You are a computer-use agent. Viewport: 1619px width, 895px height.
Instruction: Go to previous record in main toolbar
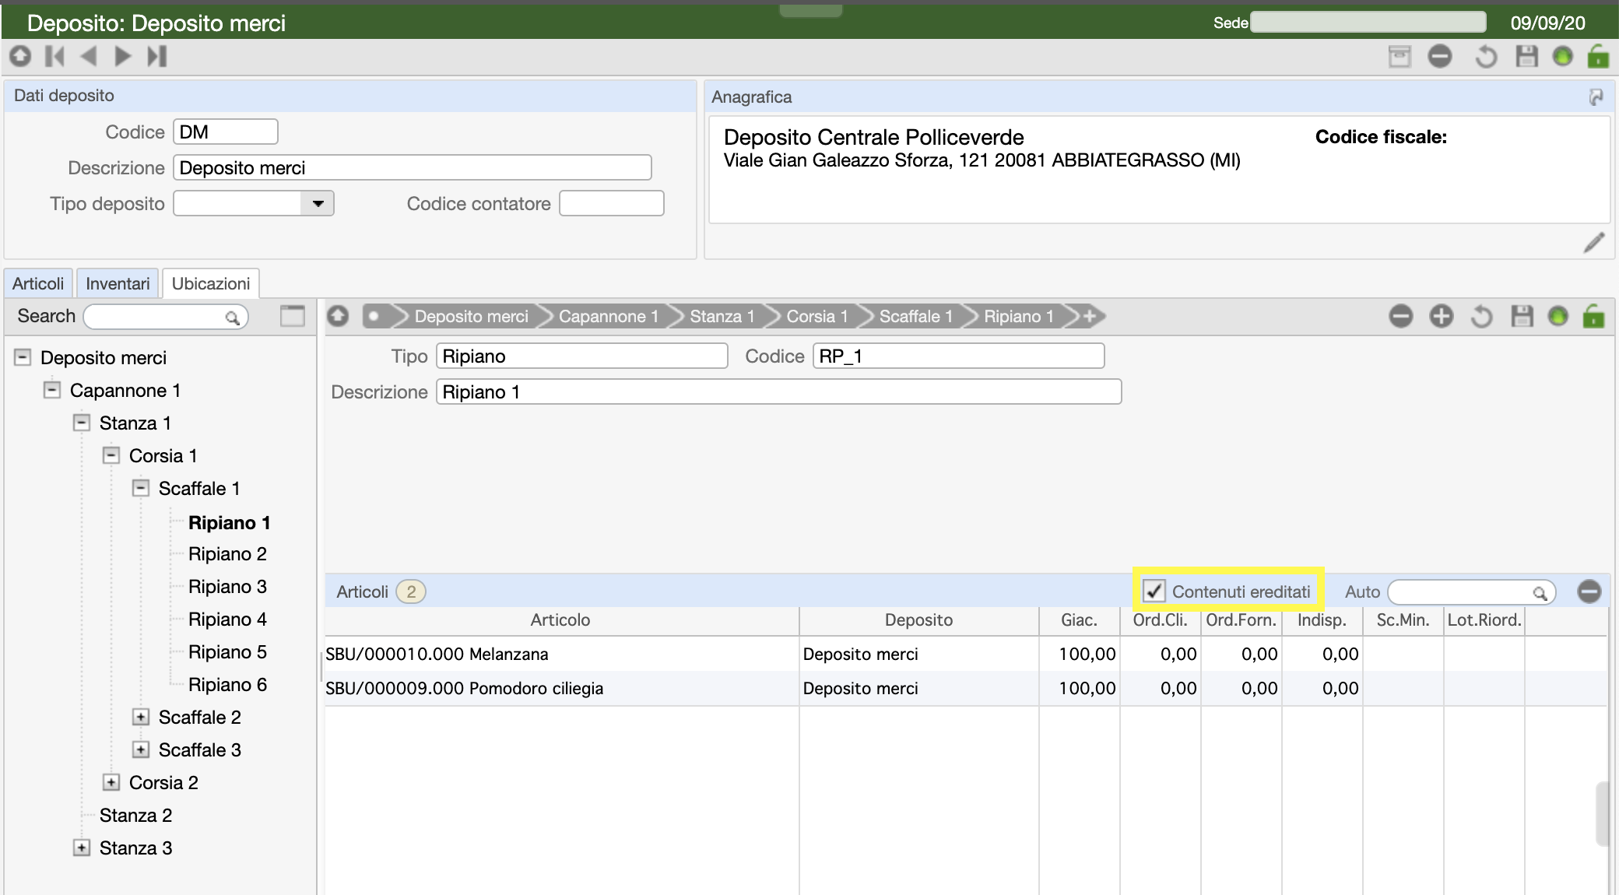pos(89,56)
